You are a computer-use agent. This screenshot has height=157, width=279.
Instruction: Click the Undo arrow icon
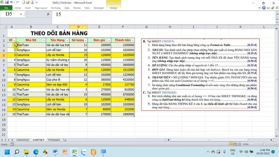tap(11, 2)
